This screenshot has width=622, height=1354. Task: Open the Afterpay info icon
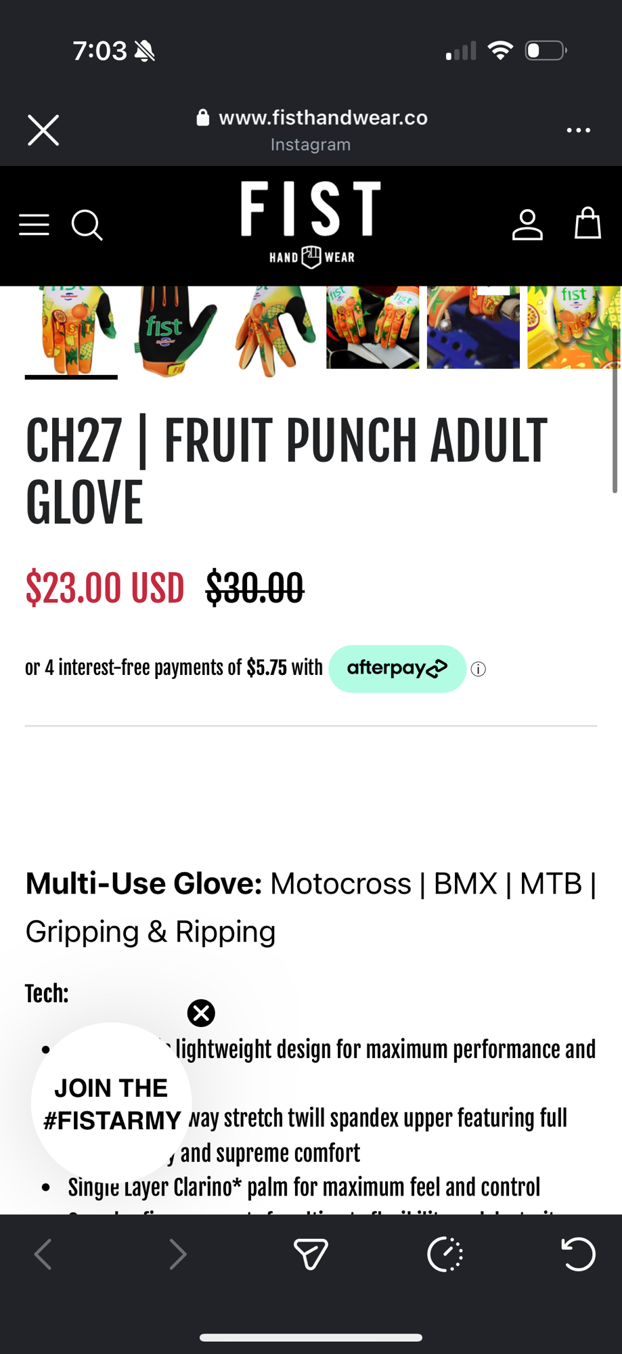(x=479, y=670)
